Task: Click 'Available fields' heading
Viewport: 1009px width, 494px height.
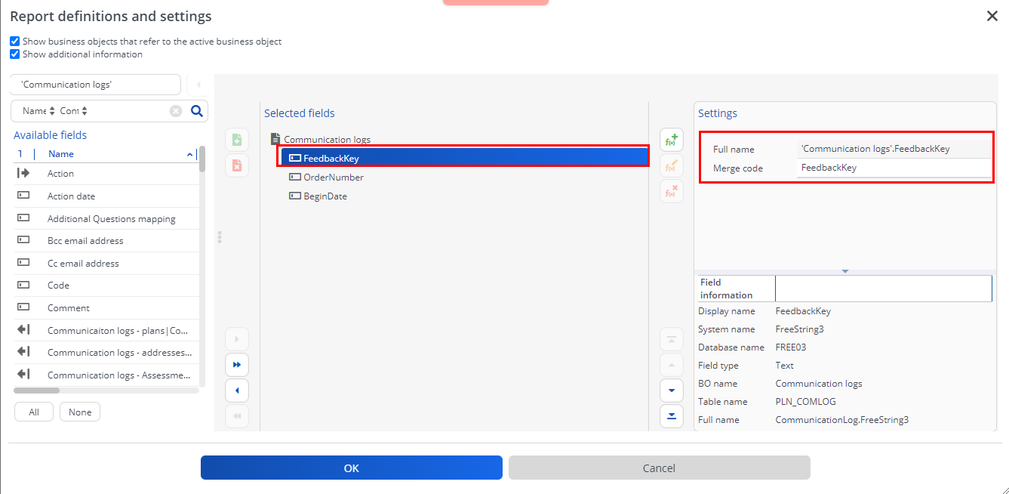Action: (x=50, y=135)
